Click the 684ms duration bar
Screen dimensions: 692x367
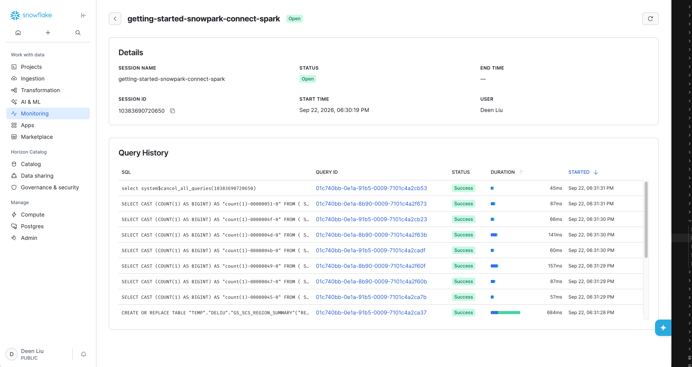point(505,313)
